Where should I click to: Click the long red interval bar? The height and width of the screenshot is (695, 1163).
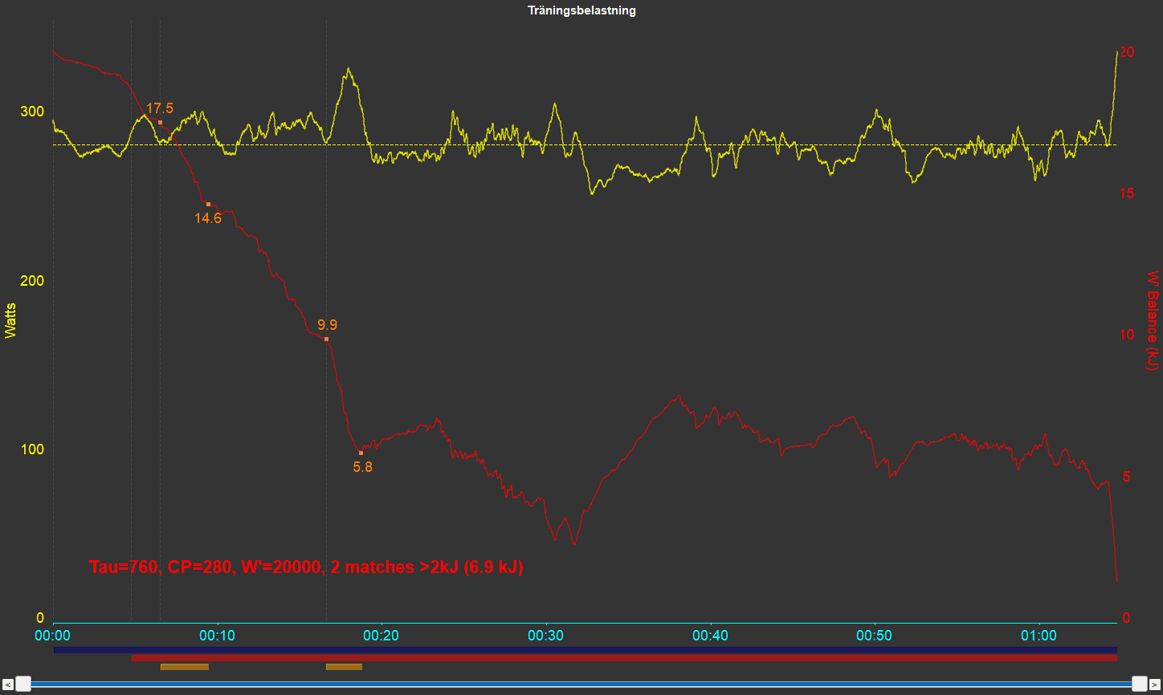pyautogui.click(x=623, y=658)
